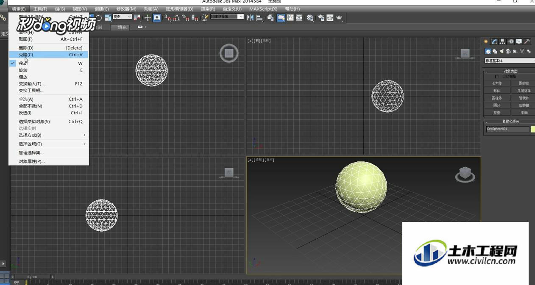Open Render Setup from the toolbar
This screenshot has height=285, width=535.
point(321,17)
